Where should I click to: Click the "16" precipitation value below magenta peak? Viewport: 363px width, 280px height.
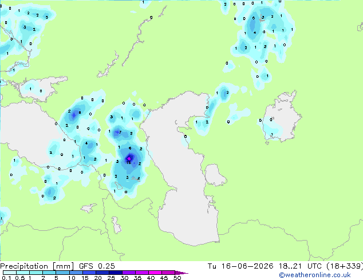pyautogui.click(x=129, y=163)
